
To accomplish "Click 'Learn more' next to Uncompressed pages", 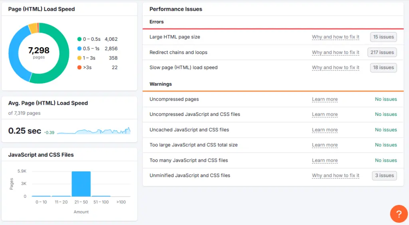I will coord(325,99).
